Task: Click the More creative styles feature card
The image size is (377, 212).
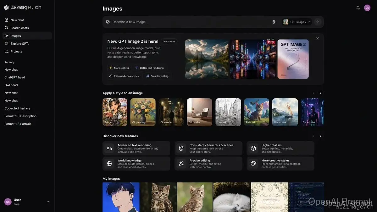Action: pos(280,164)
